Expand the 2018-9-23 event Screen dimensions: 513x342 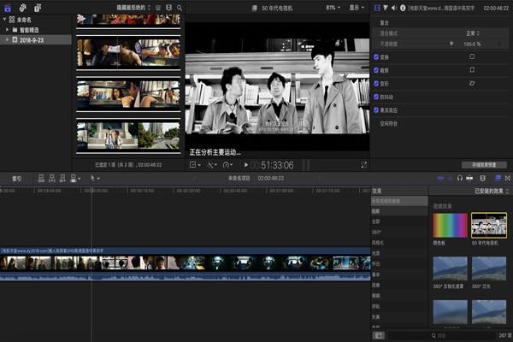click(x=7, y=39)
